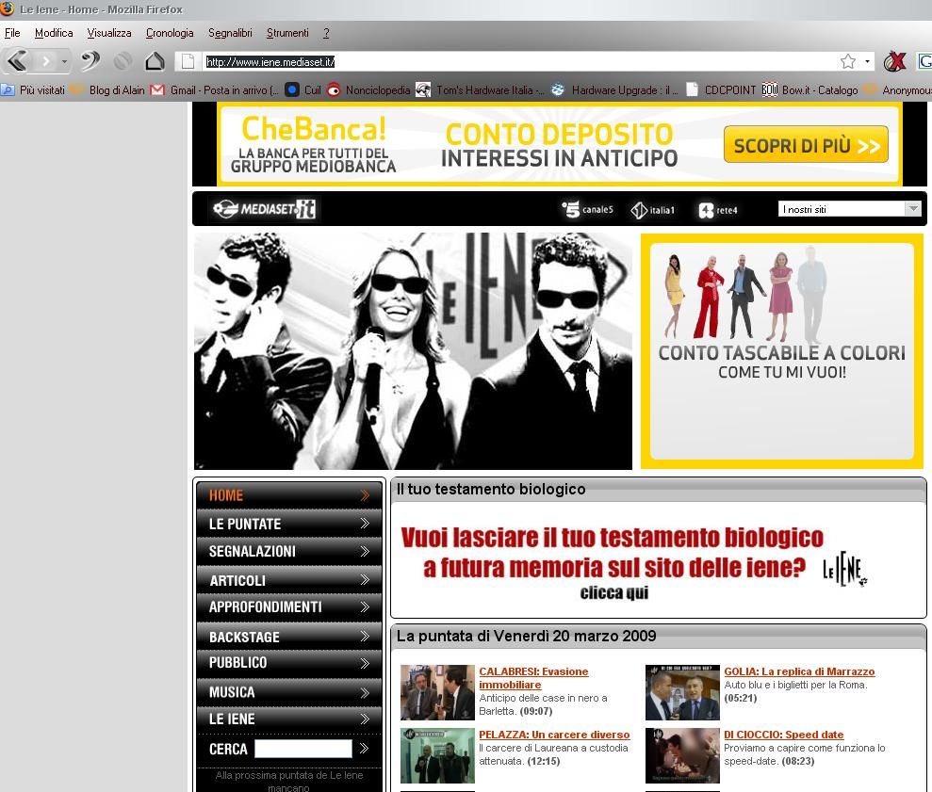
Task: Open the Home page icon in toolbar
Action: pos(155,60)
